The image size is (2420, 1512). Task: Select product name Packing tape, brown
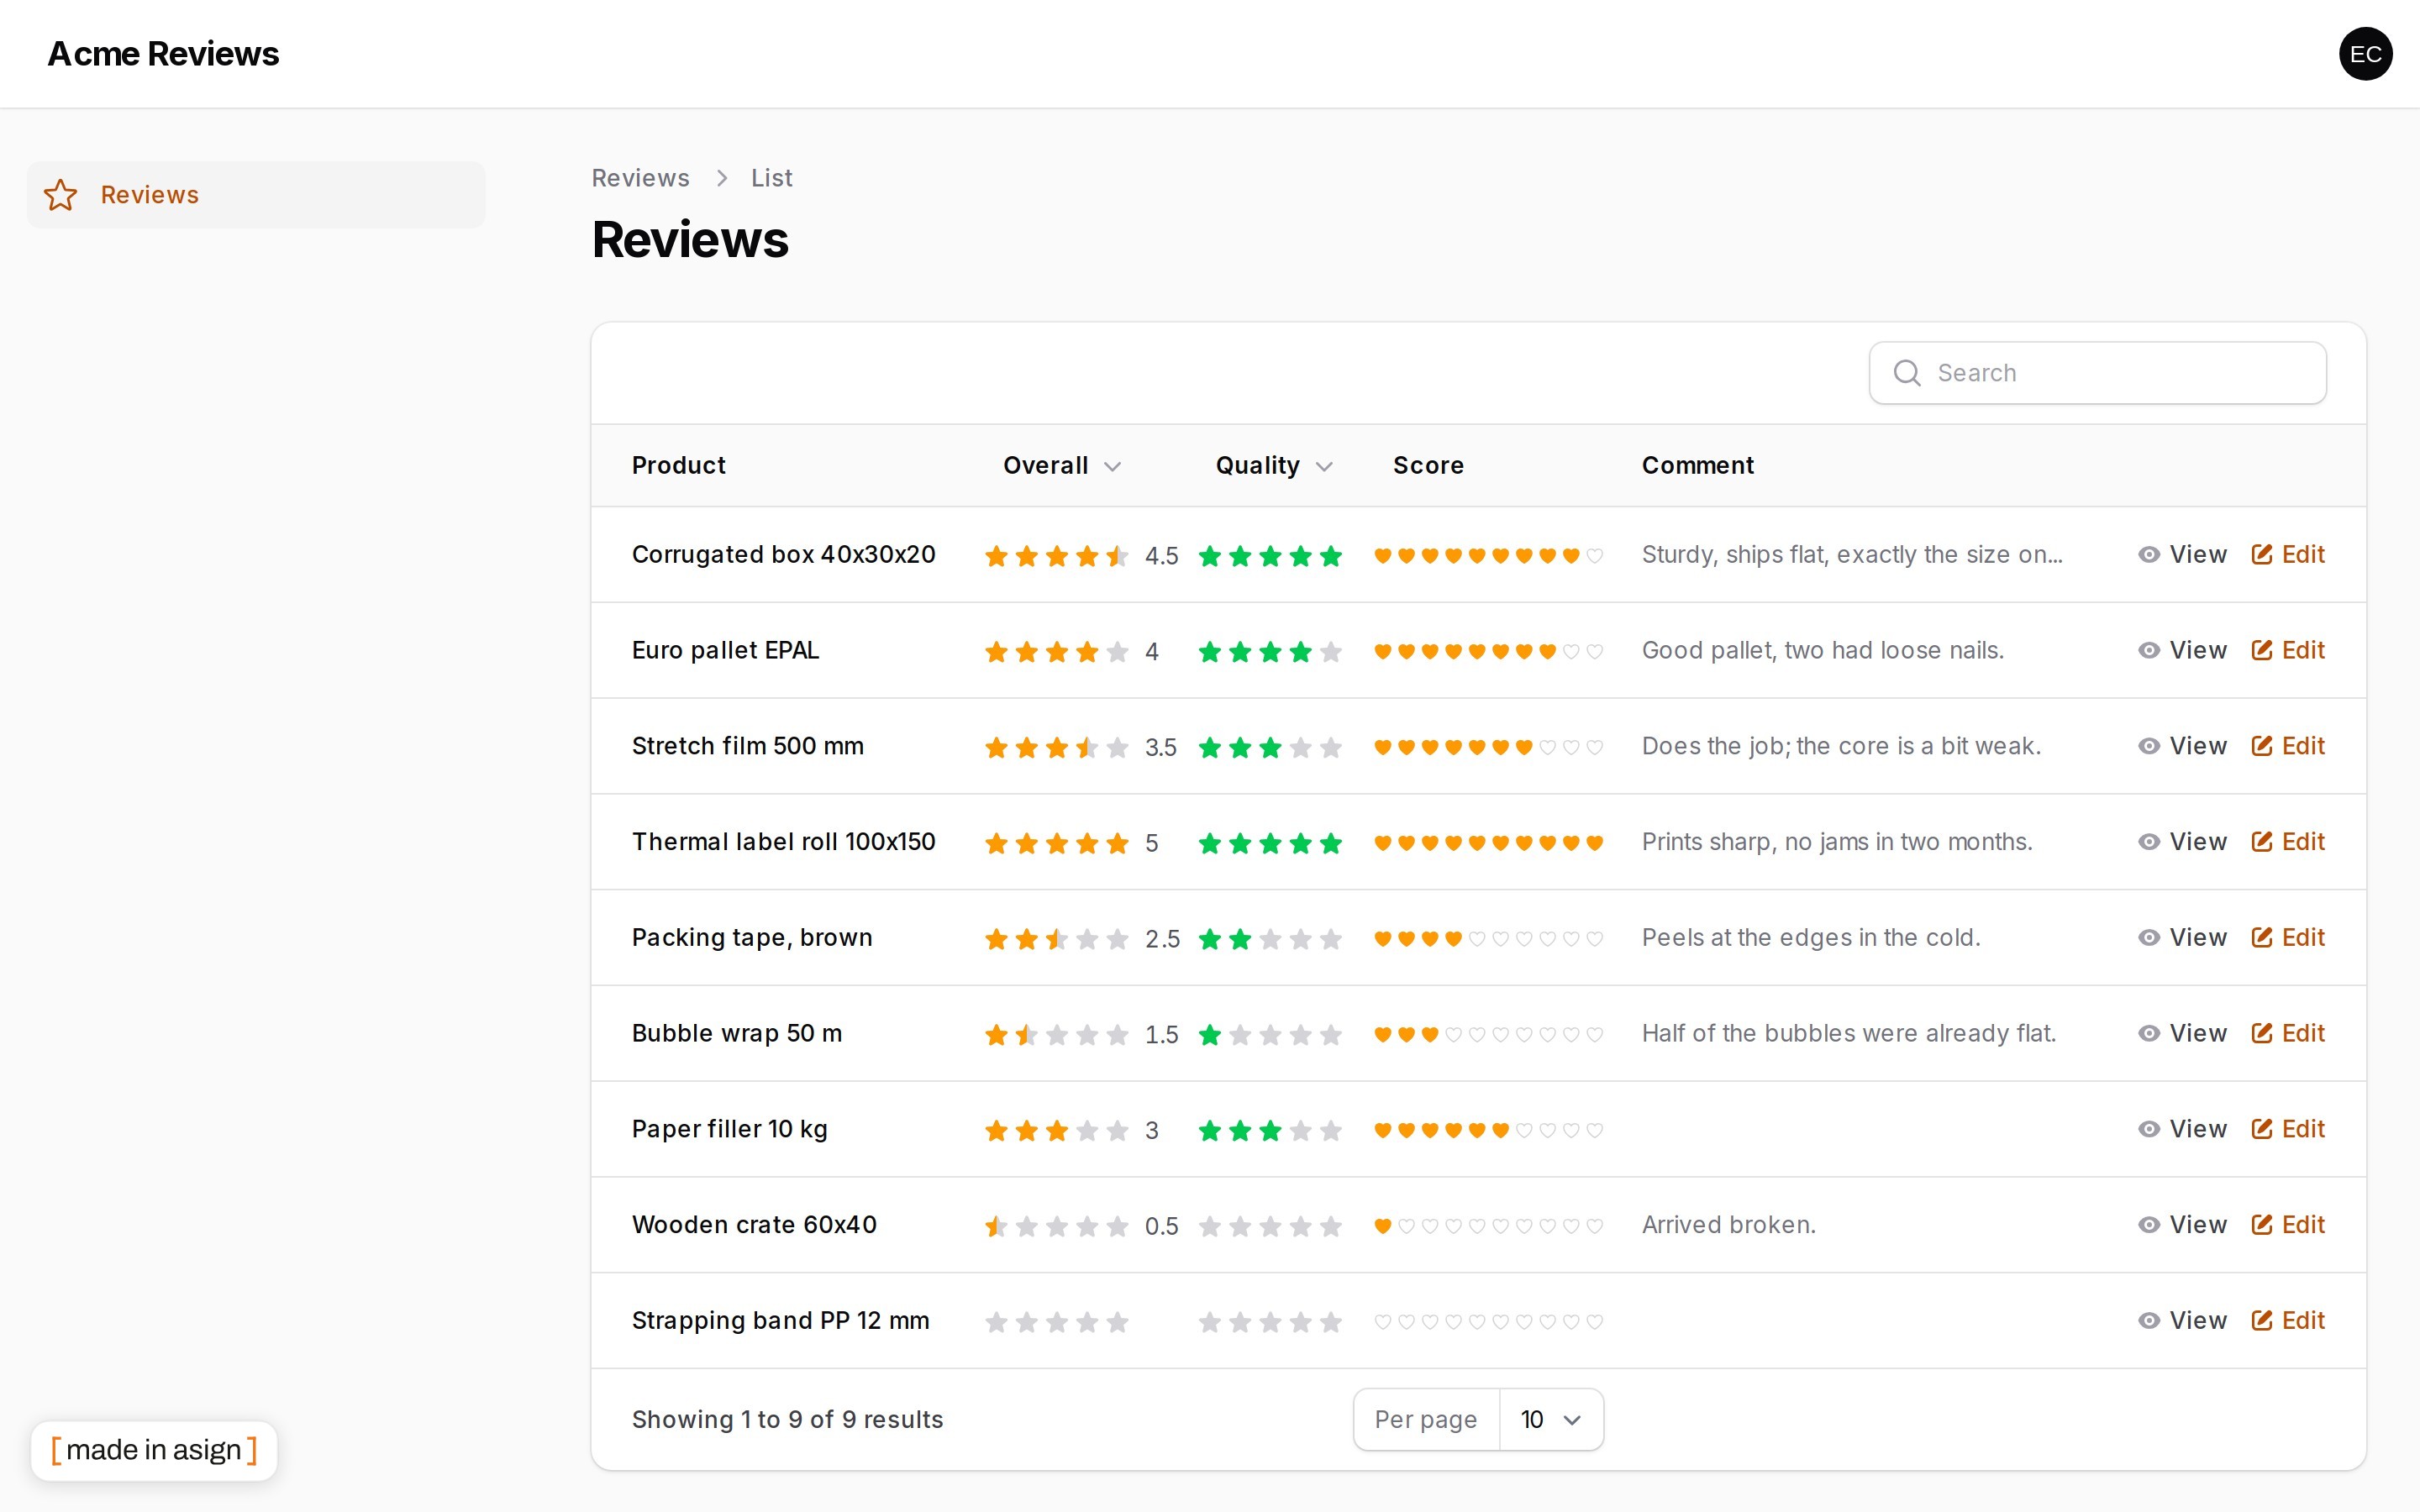(752, 938)
